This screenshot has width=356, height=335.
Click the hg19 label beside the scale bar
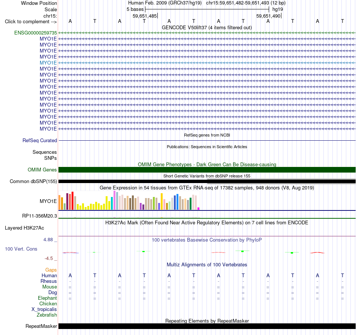click(x=277, y=9)
